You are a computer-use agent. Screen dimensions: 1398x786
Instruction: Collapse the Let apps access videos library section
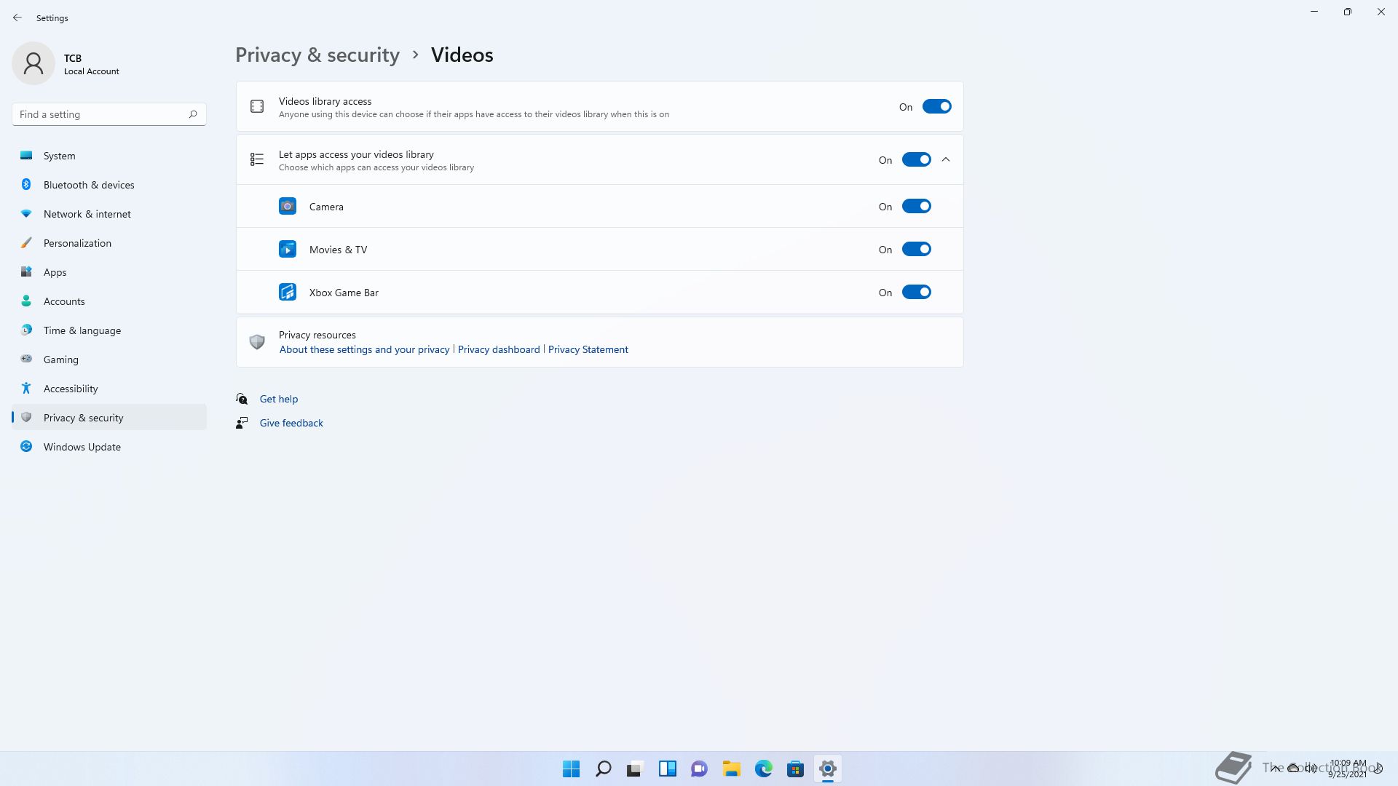(946, 160)
